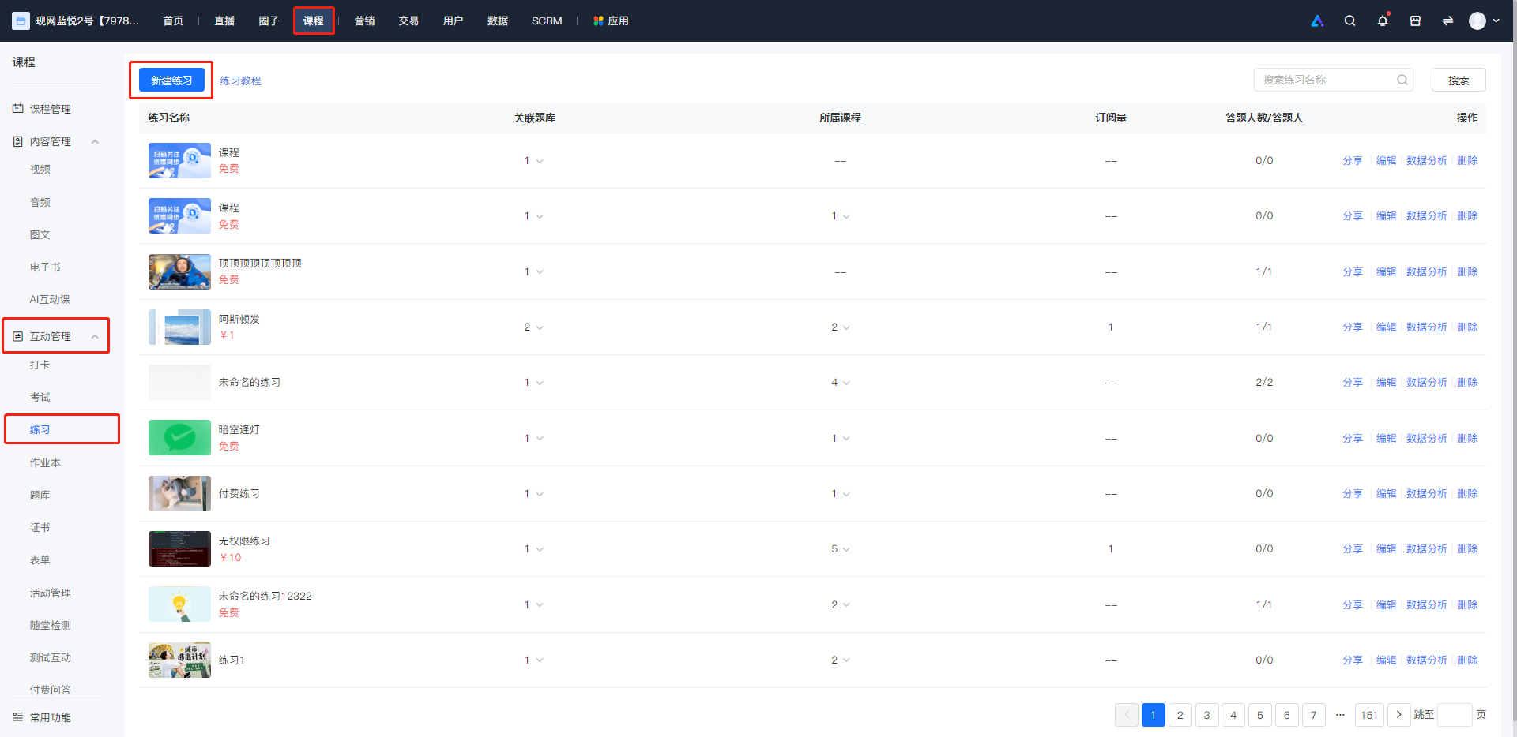Image resolution: width=1517 pixels, height=737 pixels.
Task: Click the magnifier icon inside practice search box
Action: [x=1402, y=80]
